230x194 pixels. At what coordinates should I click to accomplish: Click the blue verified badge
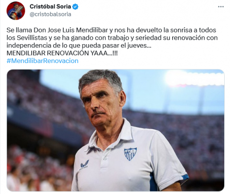coord(75,7)
